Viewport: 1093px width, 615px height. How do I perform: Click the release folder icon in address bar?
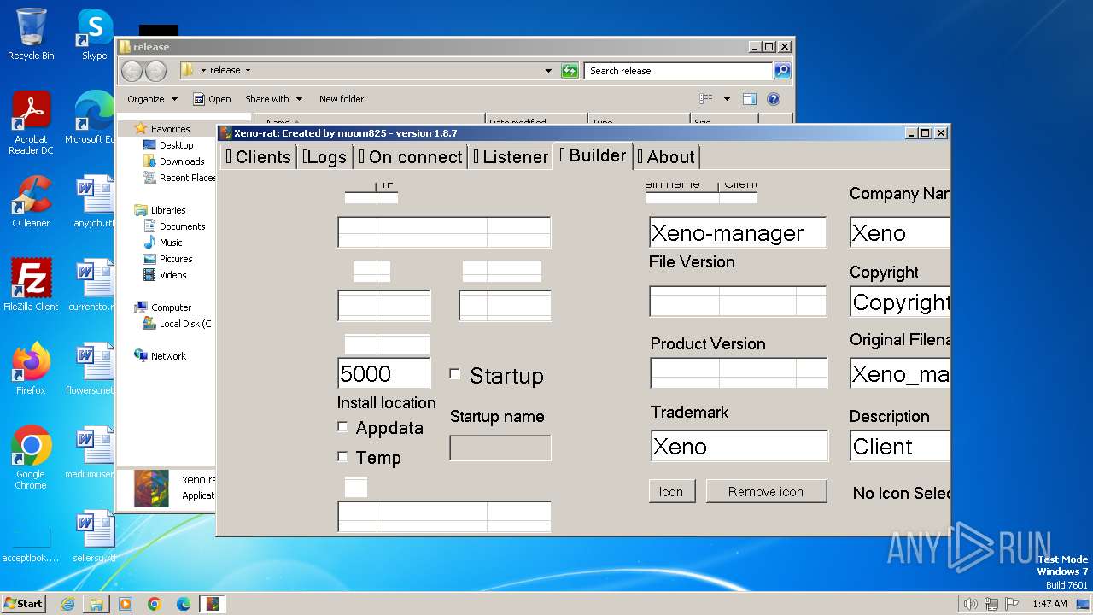pyautogui.click(x=188, y=71)
